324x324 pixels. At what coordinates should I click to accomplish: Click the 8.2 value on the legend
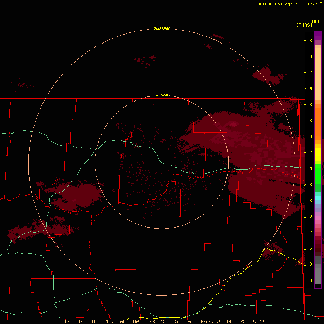click(x=308, y=72)
